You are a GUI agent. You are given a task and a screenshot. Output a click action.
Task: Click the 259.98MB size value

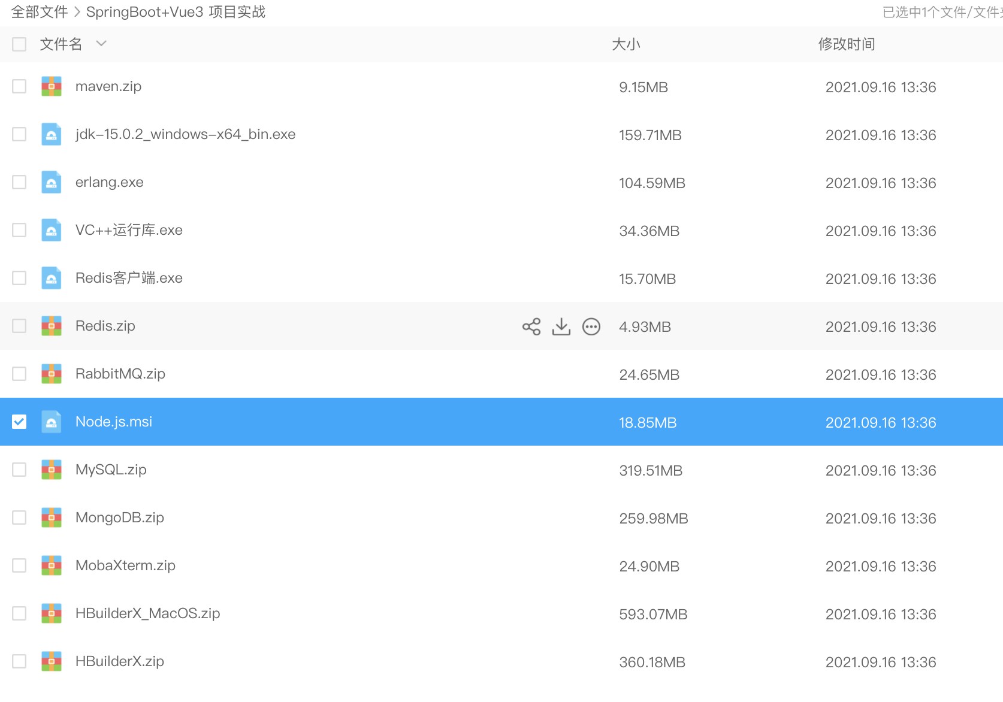(654, 519)
